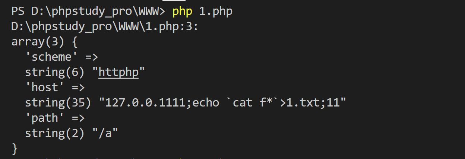
Task: Click the string(35) type label
Action: click(x=58, y=103)
